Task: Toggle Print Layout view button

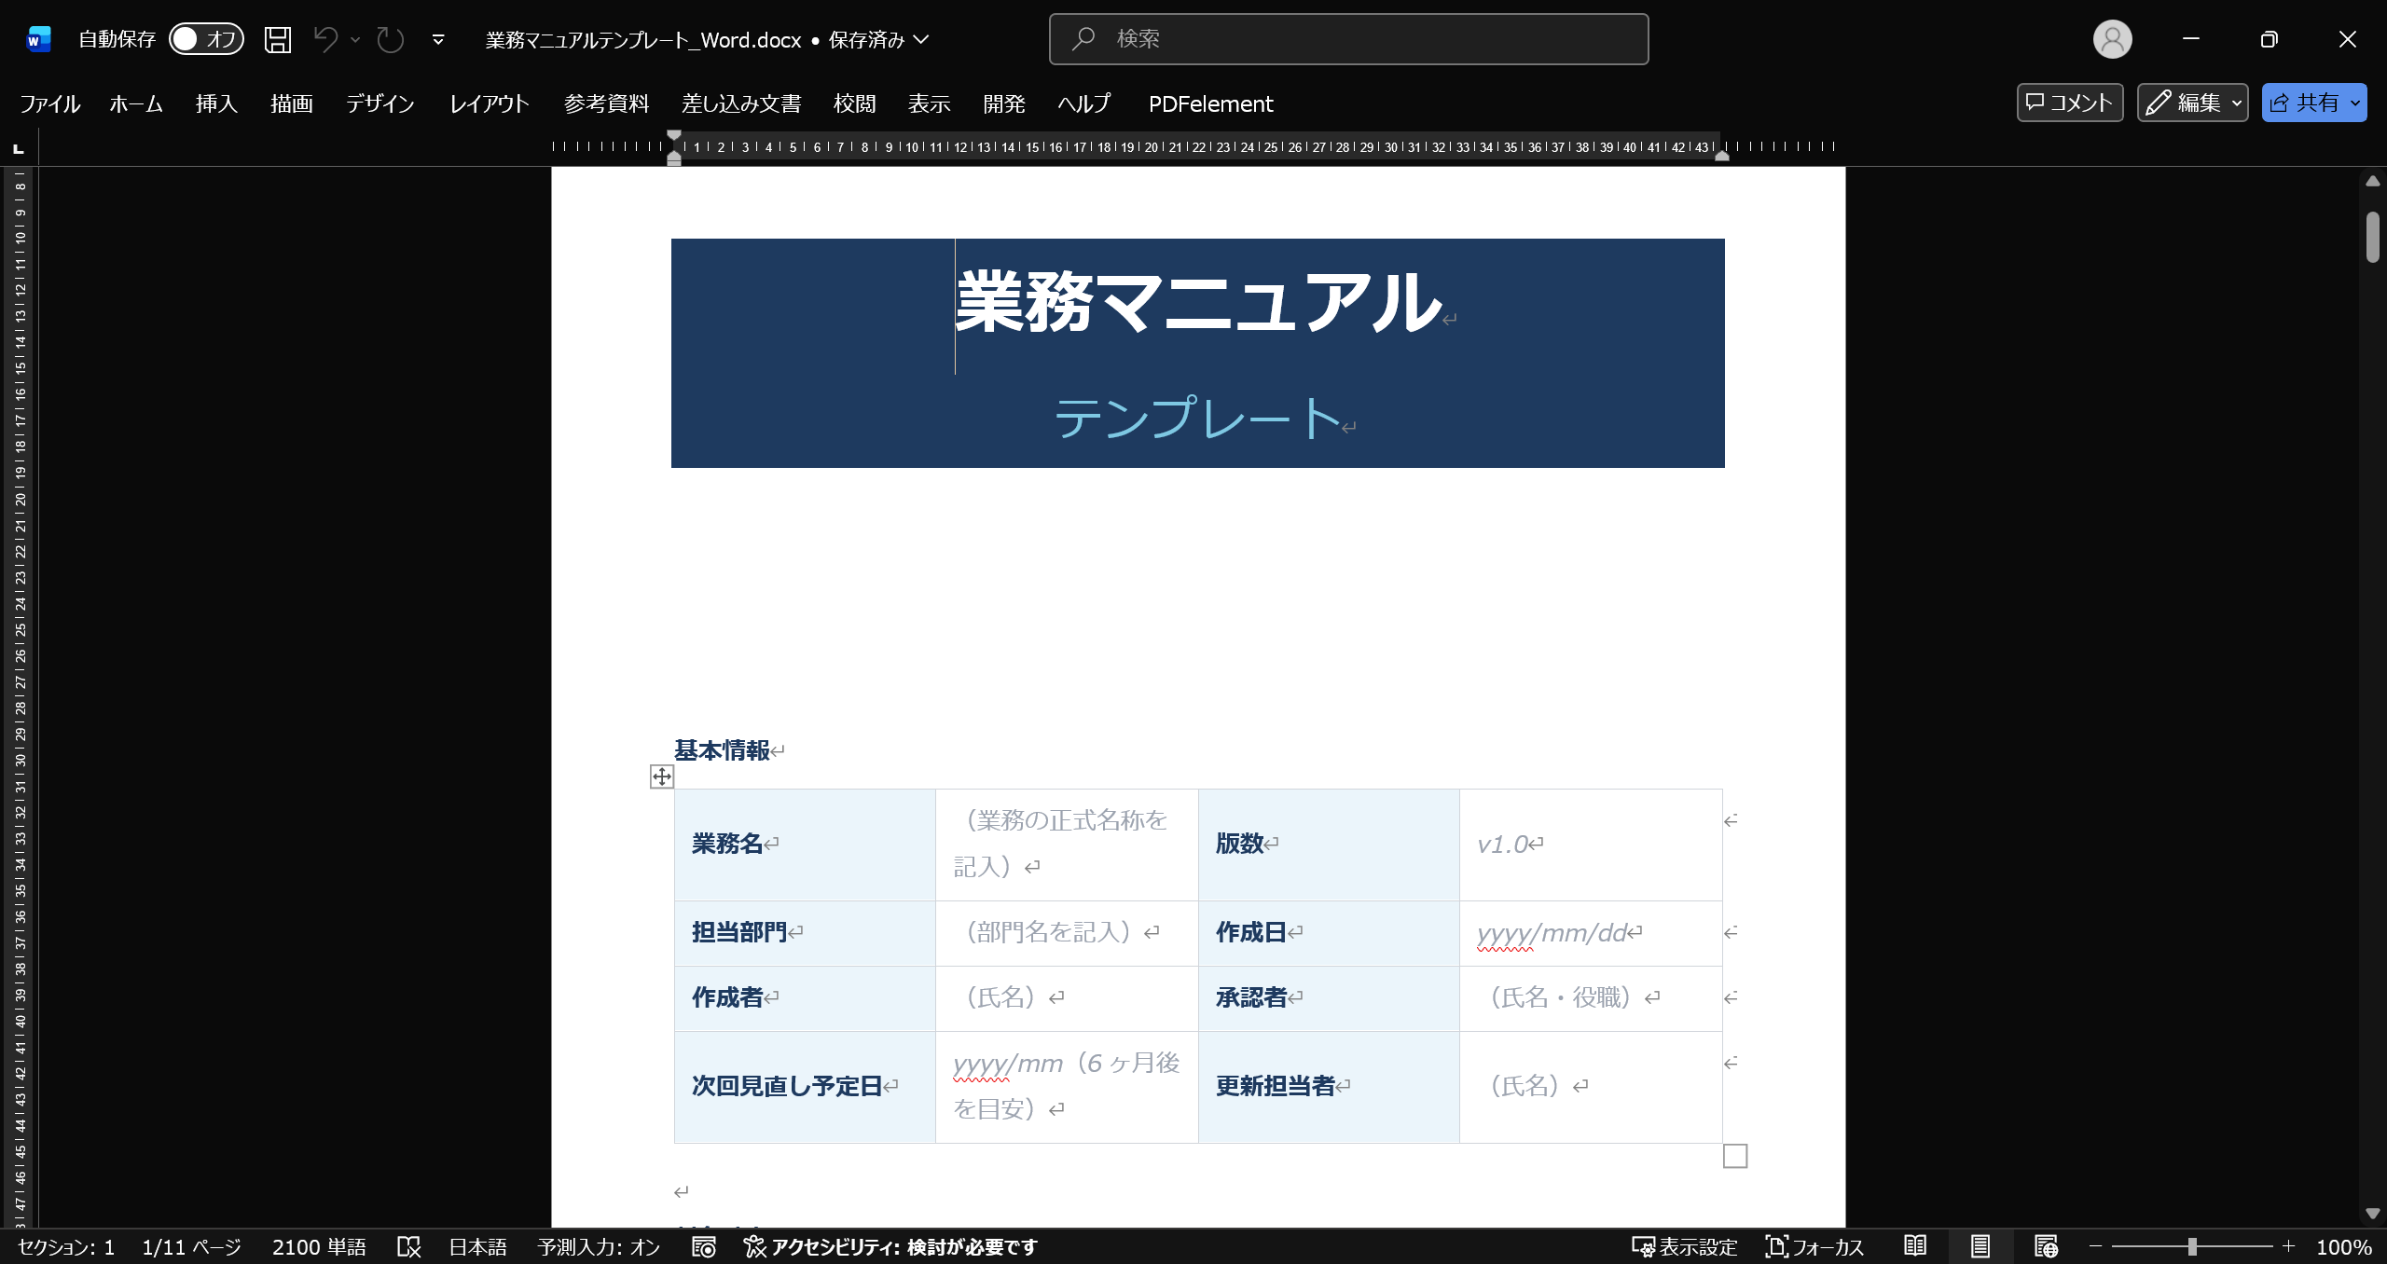Action: [x=1980, y=1246]
